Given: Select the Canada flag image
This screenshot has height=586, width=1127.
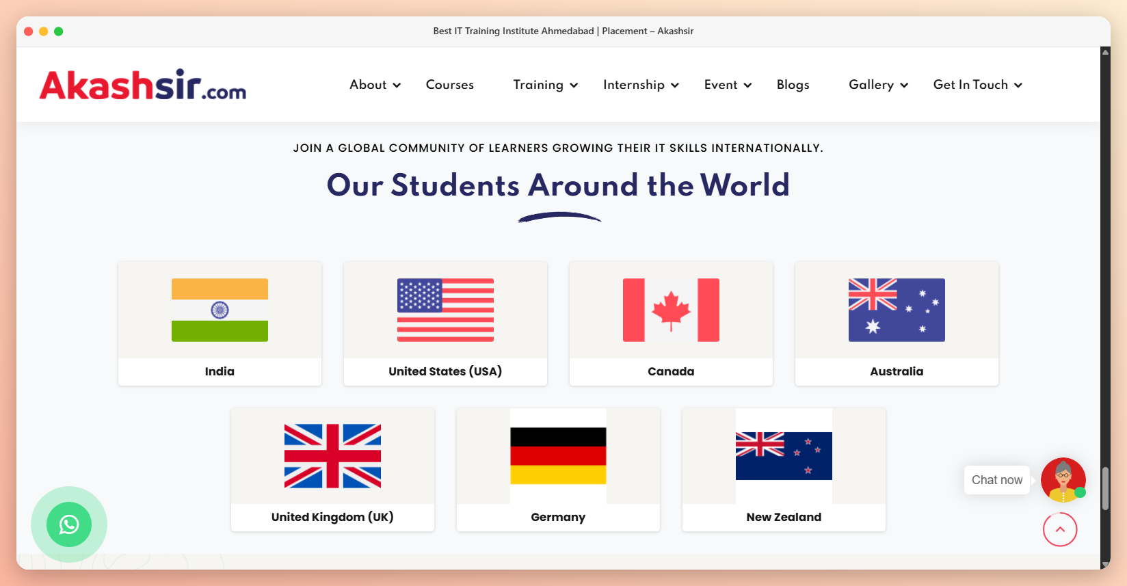Looking at the screenshot, I should click(x=671, y=310).
